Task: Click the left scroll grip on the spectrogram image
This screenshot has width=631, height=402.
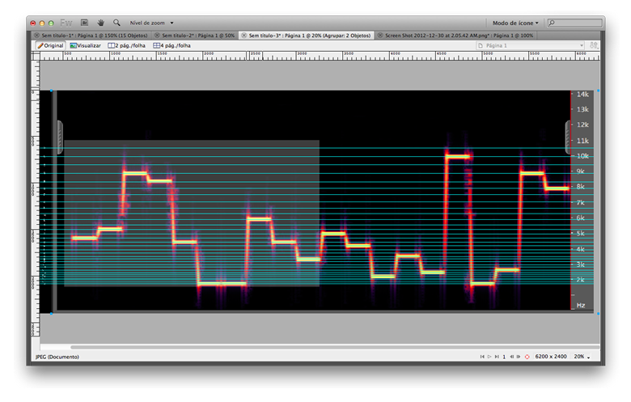Action: [60, 138]
